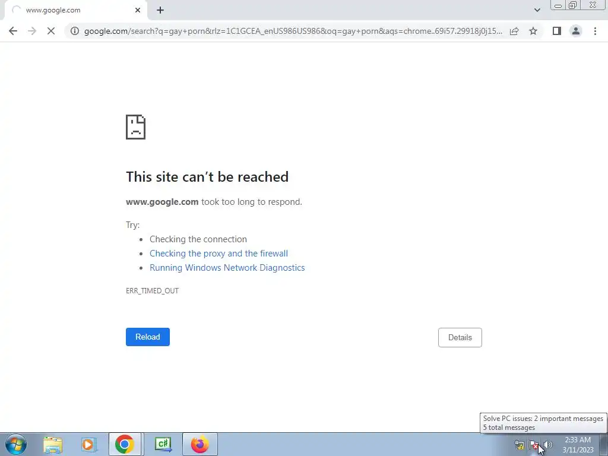Launch Windows Media Player from taskbar
608x456 pixels.
(88, 444)
